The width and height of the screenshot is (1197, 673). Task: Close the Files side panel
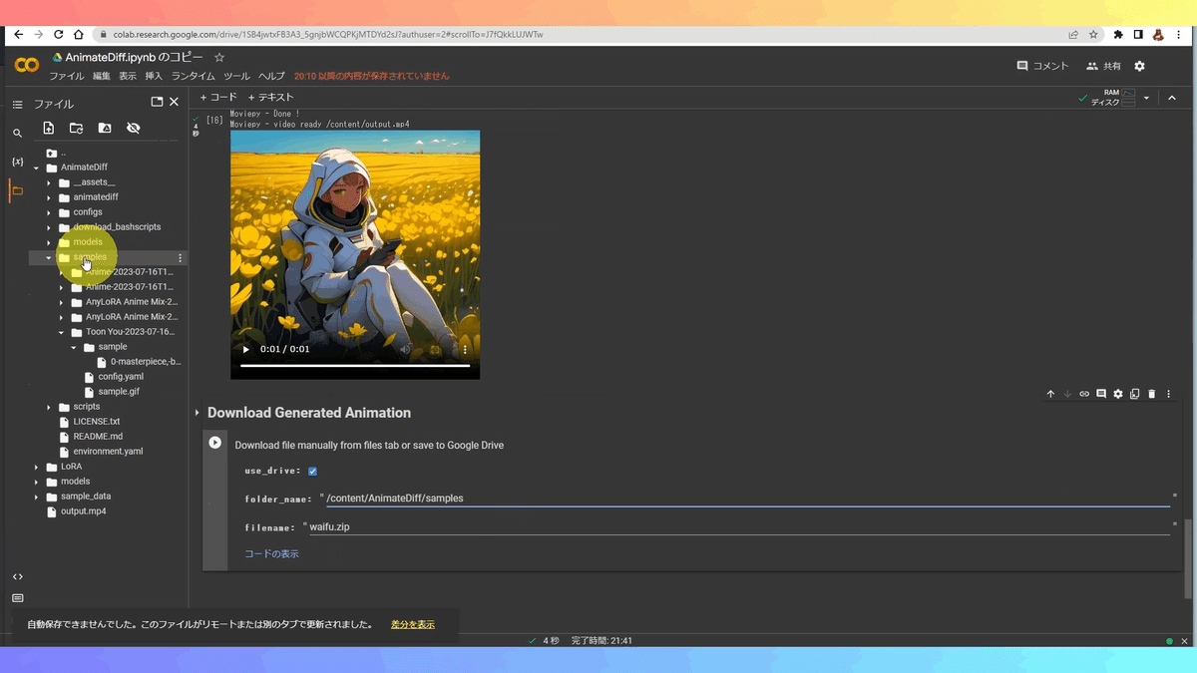[175, 102]
